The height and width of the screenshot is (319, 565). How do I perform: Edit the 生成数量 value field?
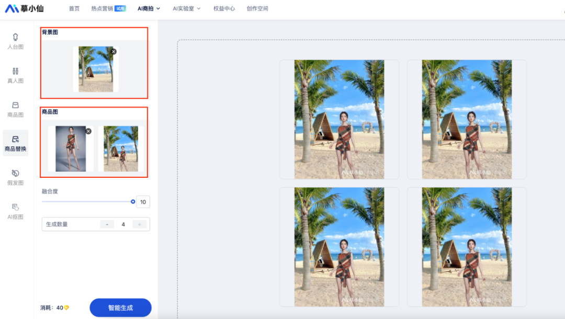(123, 224)
